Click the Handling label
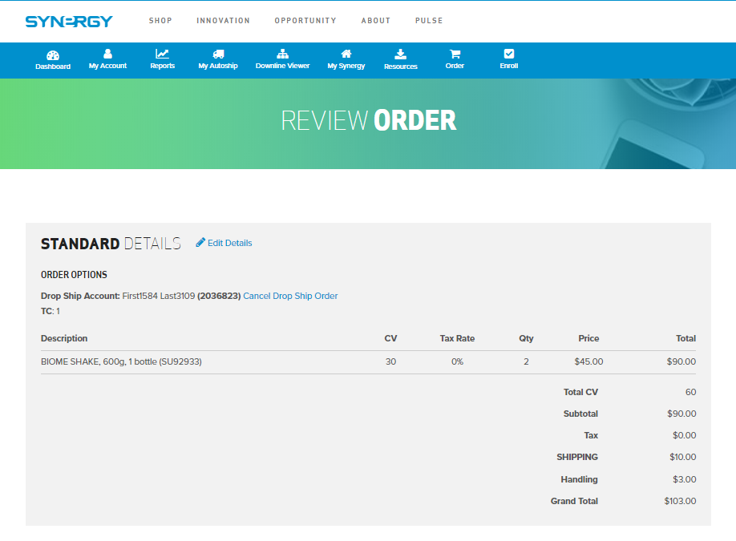 (x=579, y=479)
